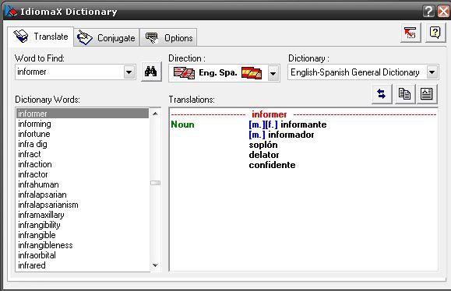Image resolution: width=451 pixels, height=291 pixels.
Task: Select 'infrangible' in the word list
Action: [83, 235]
